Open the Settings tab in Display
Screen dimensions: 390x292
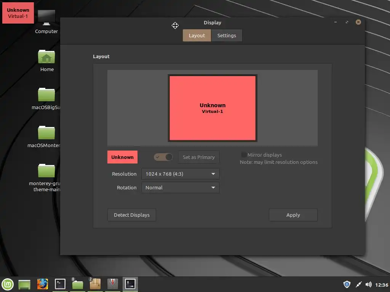click(227, 35)
